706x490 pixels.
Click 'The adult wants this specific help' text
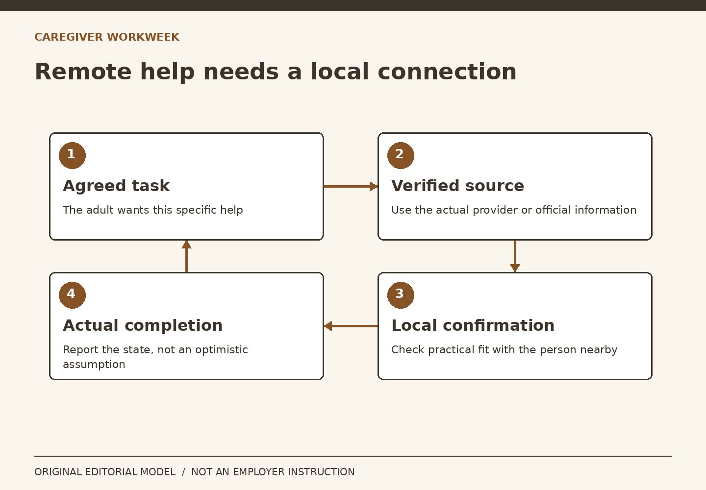(x=153, y=210)
